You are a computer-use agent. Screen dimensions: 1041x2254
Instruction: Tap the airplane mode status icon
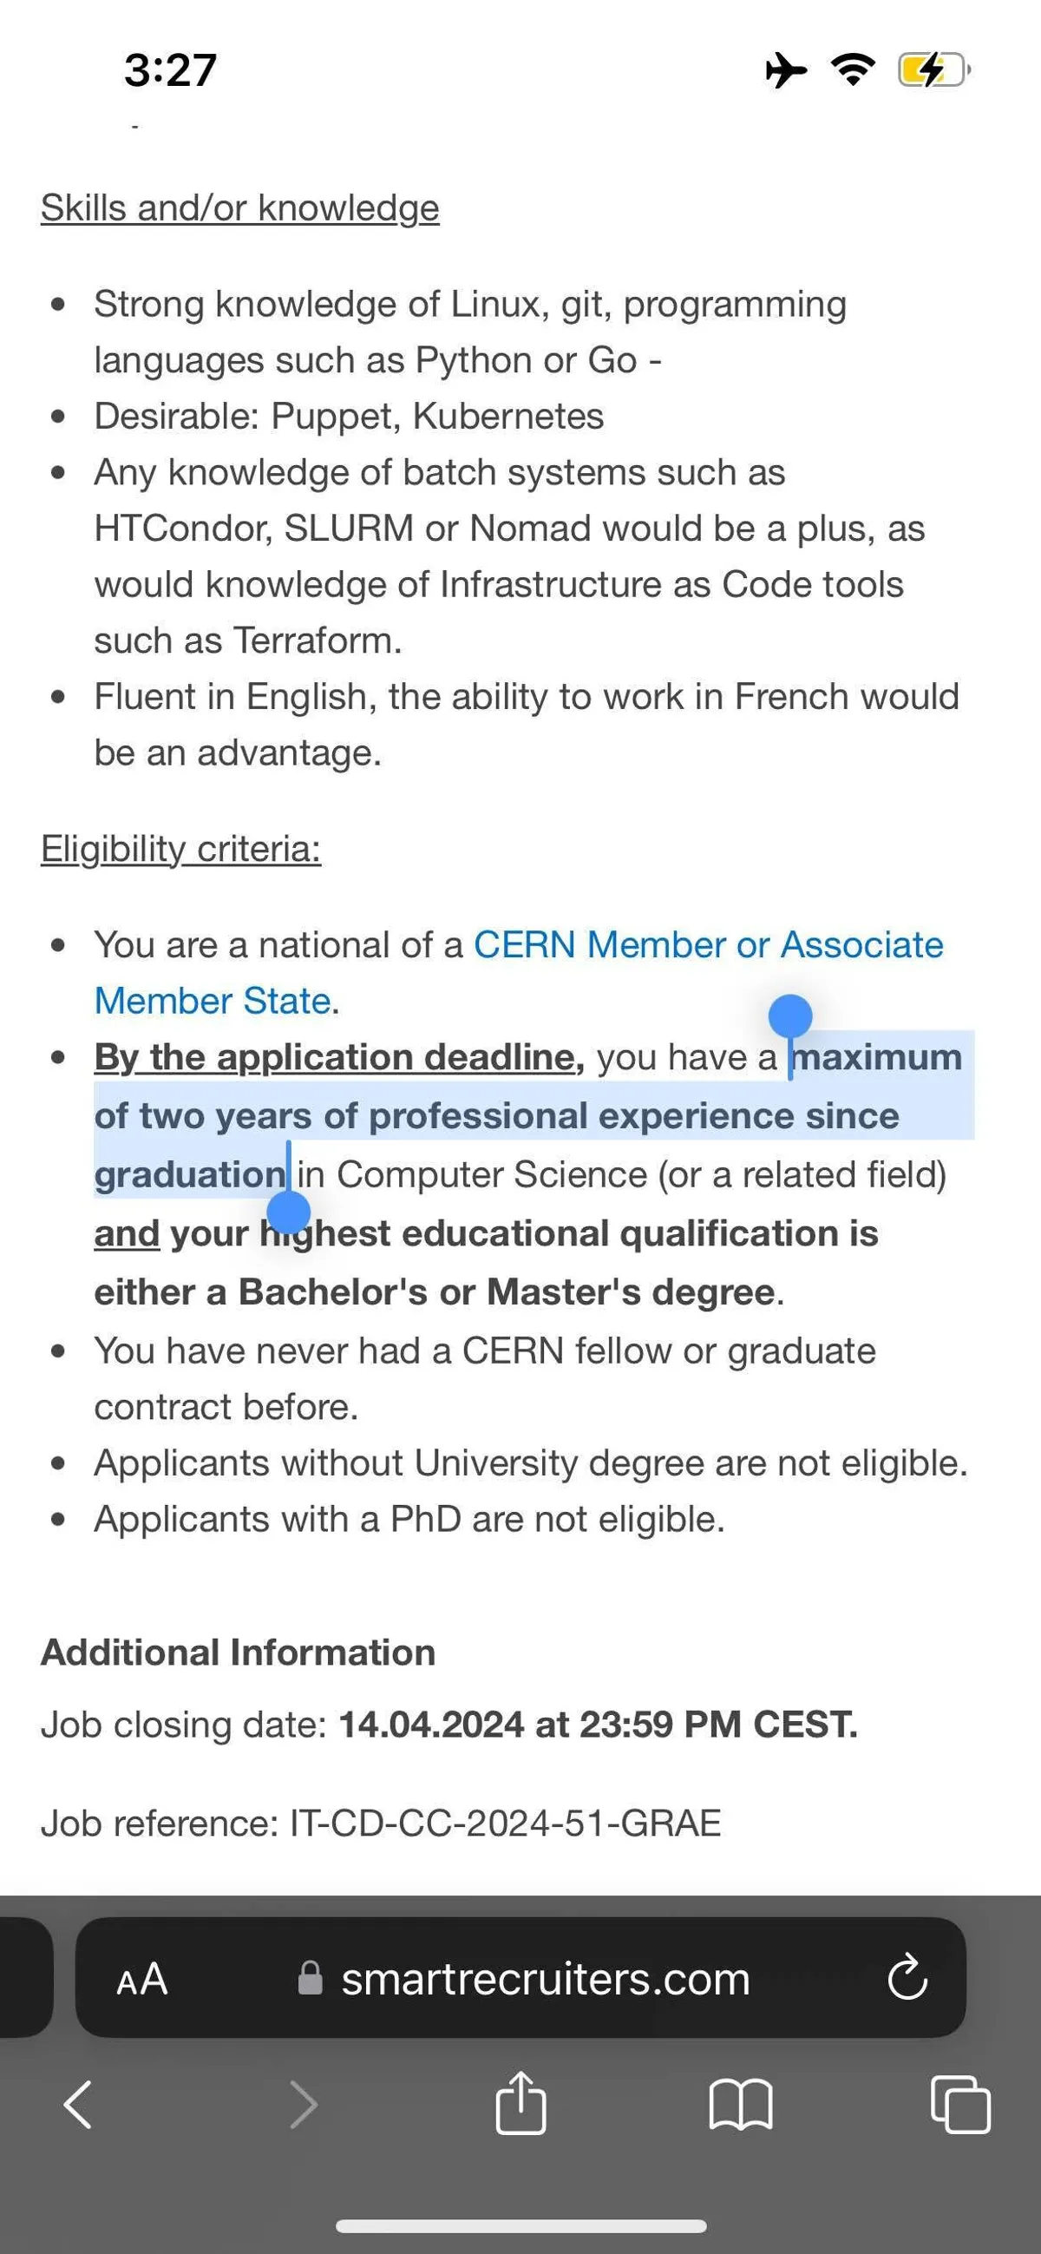[785, 70]
